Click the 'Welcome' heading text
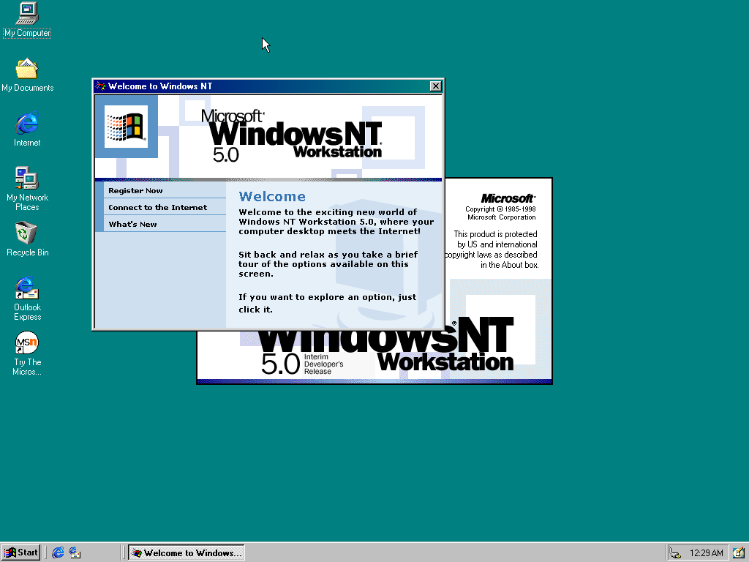Image resolution: width=749 pixels, height=562 pixels. [x=272, y=196]
